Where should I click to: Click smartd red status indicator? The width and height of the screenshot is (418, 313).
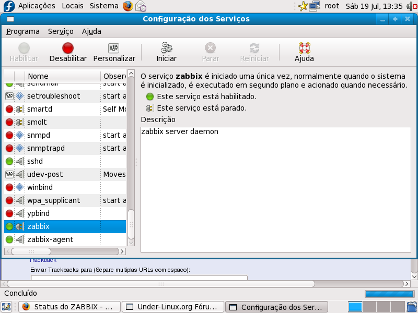pos(9,109)
